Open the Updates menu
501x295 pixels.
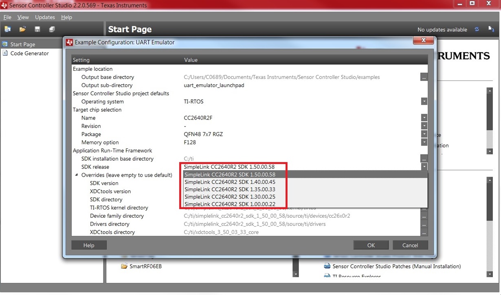pos(45,17)
